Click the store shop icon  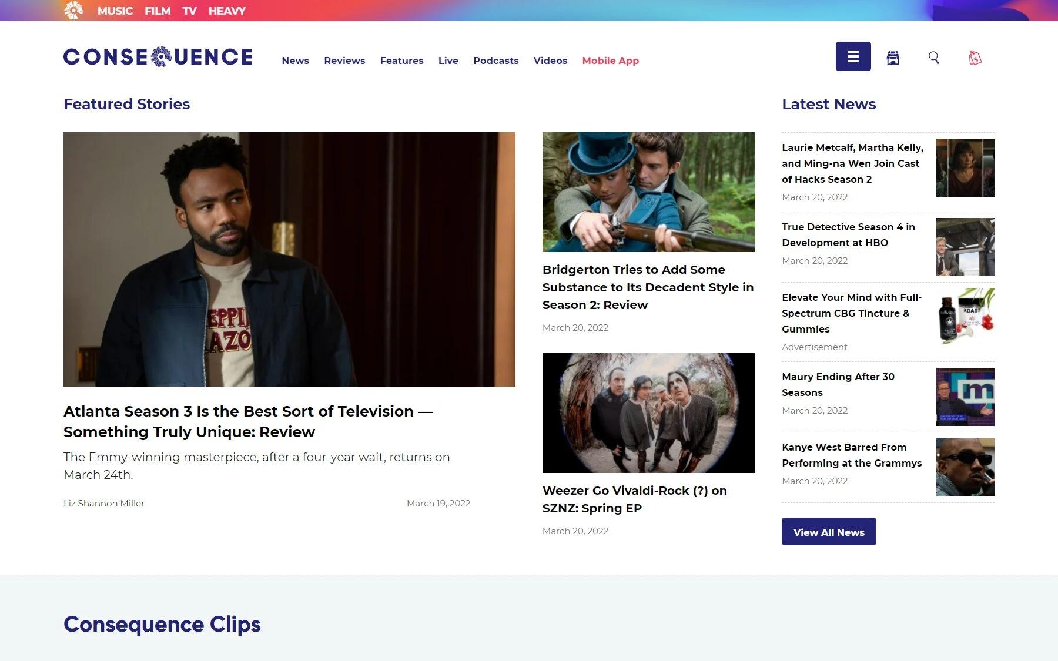coord(893,58)
